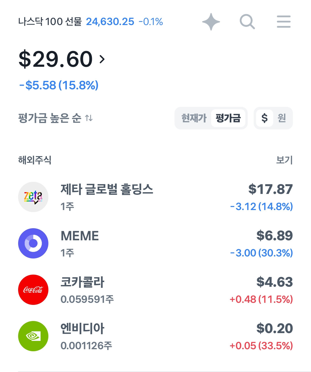Tap the sort arrows beside 평가금 높은 순
Screen dimensions: 311x372
89,118
